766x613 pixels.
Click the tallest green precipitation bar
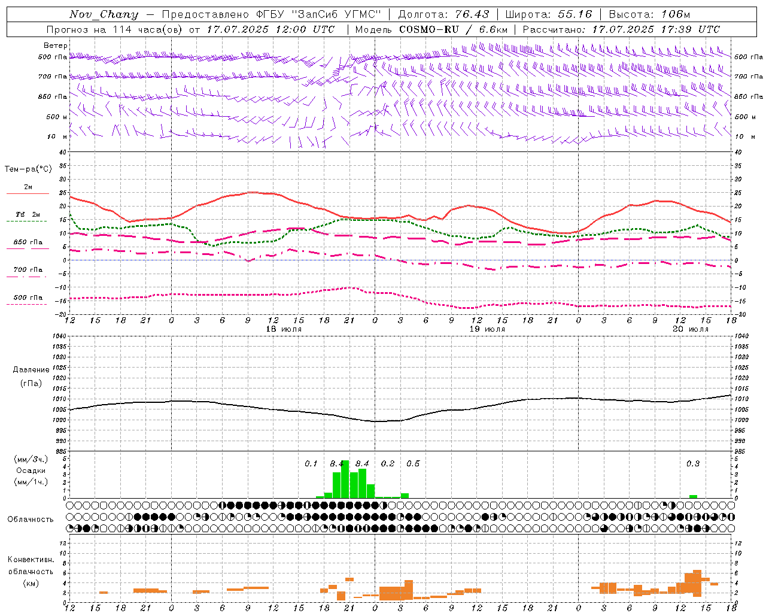coord(345,479)
